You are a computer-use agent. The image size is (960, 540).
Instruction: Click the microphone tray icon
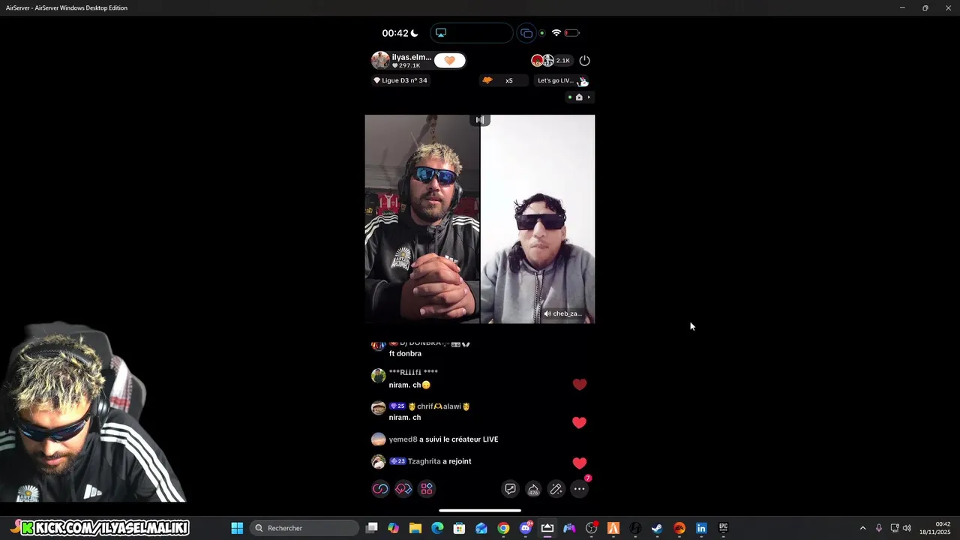[879, 528]
